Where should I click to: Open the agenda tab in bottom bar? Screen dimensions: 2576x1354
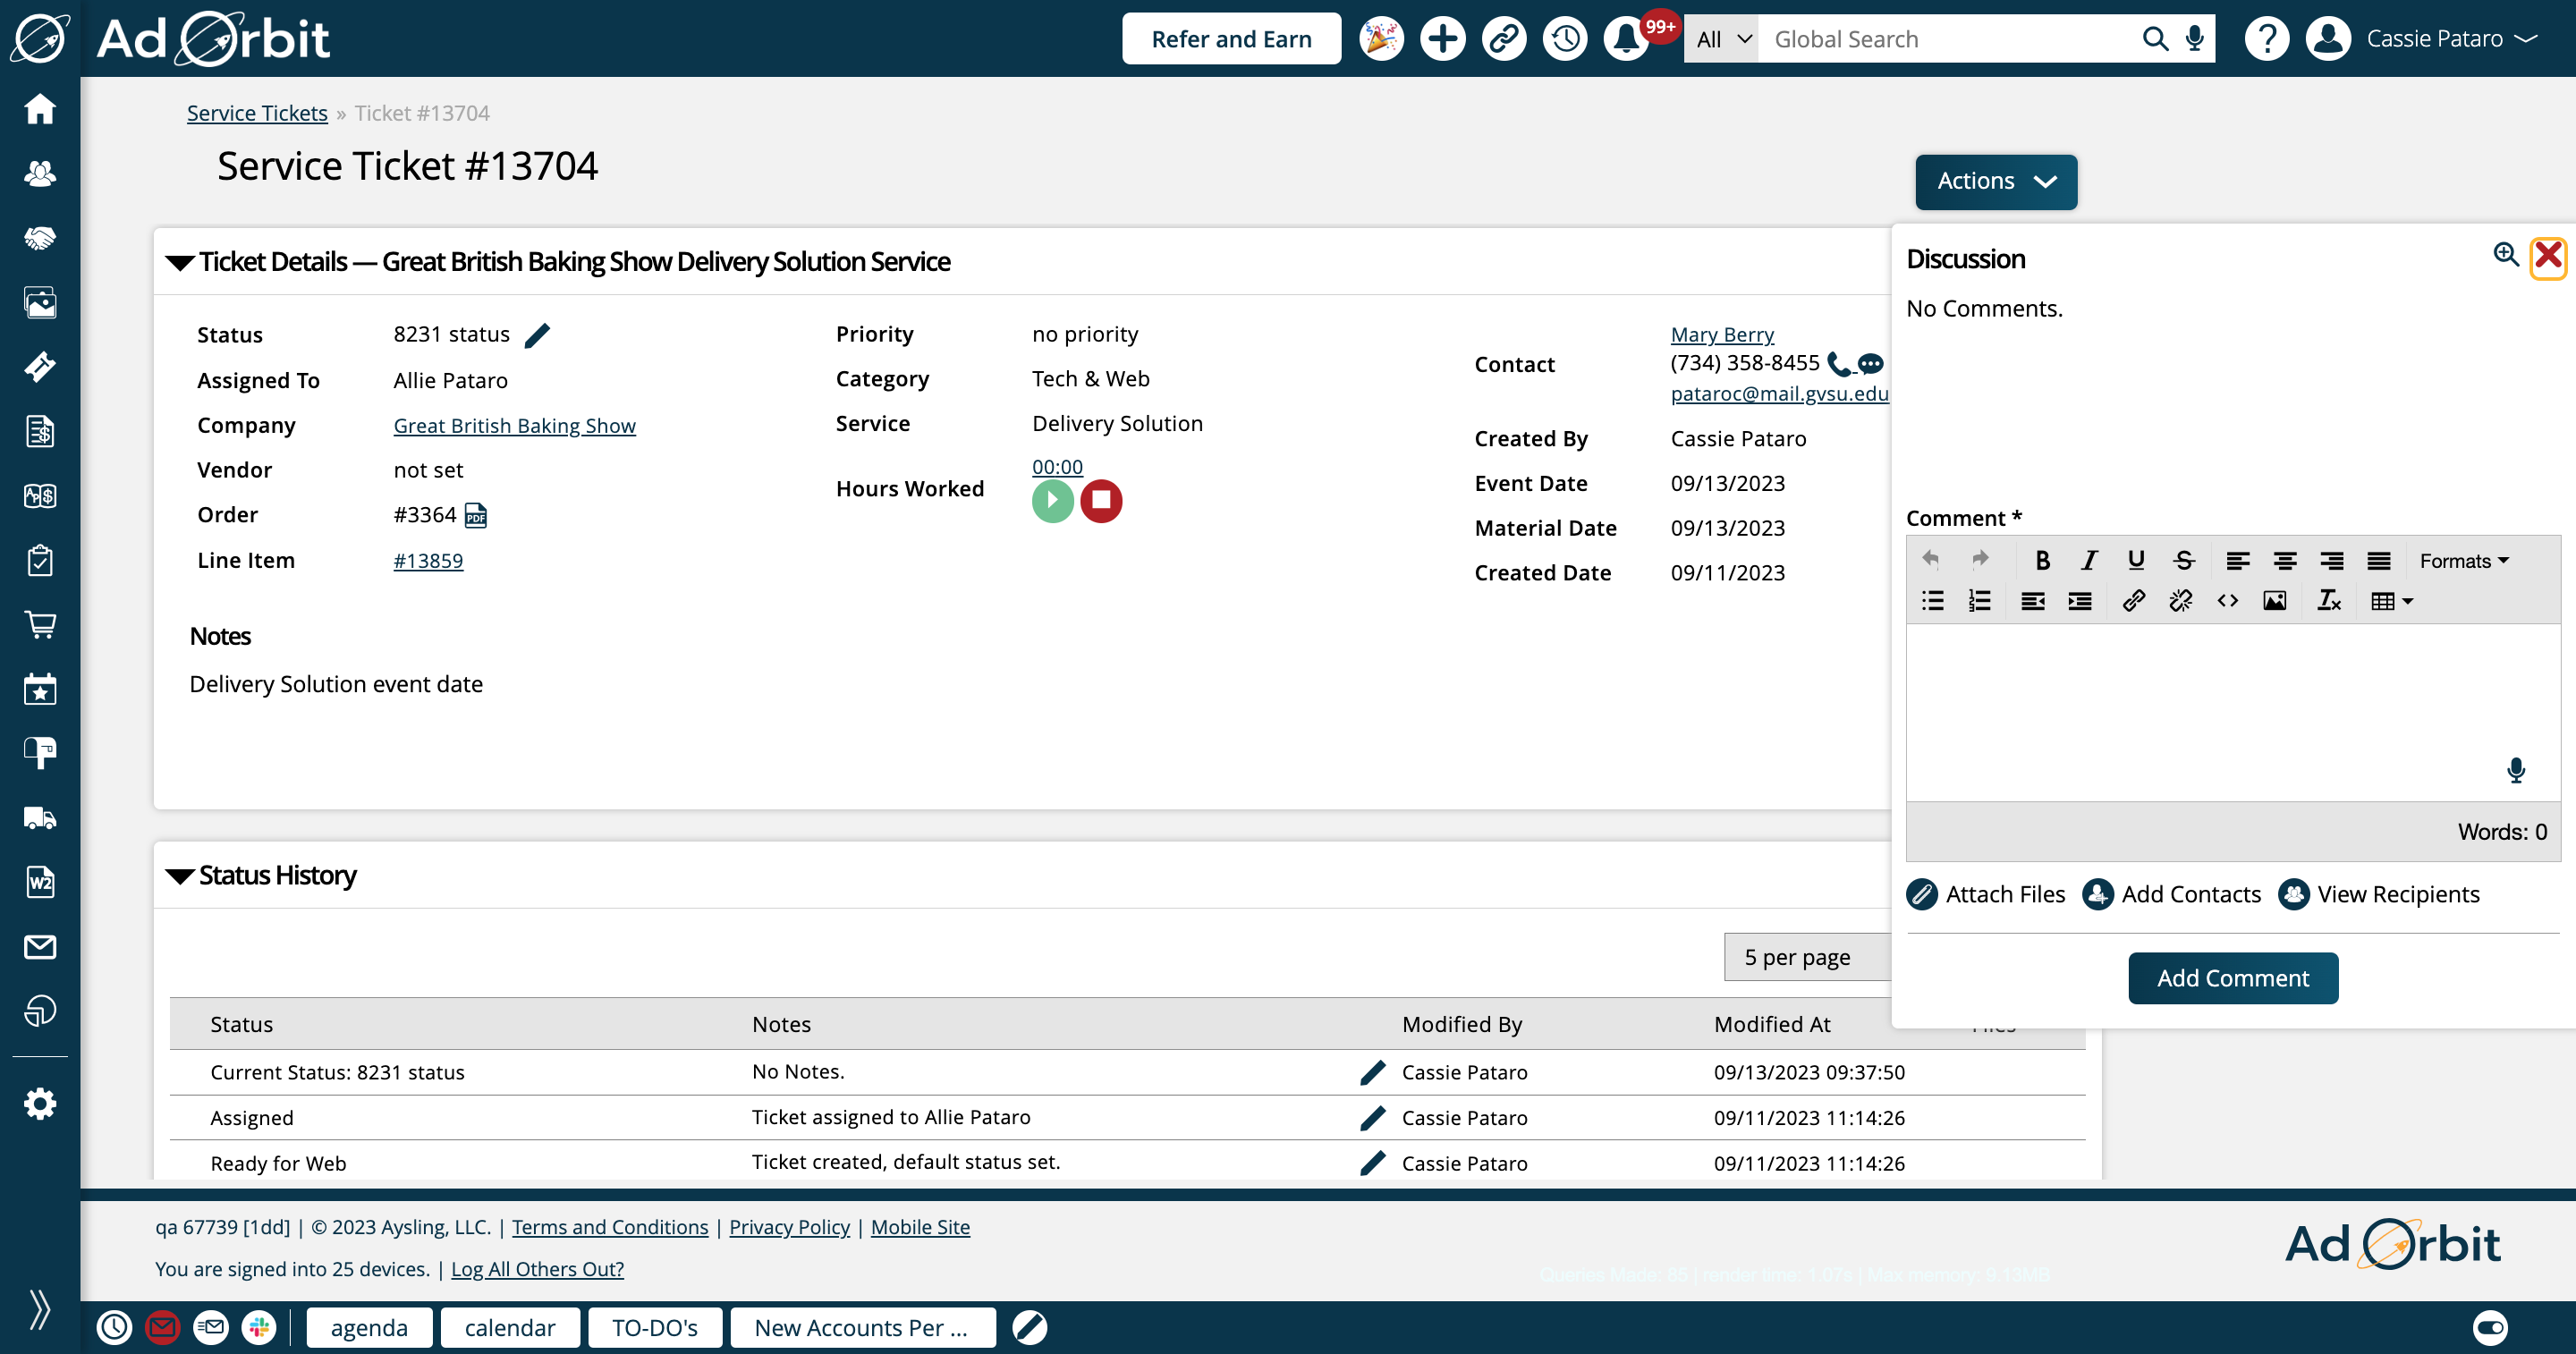(369, 1327)
